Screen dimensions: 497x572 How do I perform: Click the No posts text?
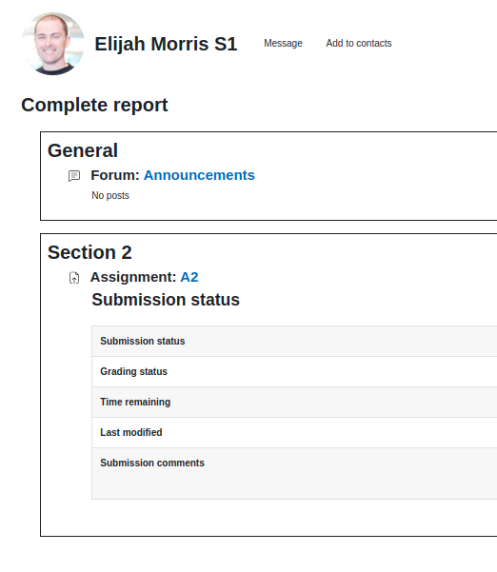tap(110, 195)
